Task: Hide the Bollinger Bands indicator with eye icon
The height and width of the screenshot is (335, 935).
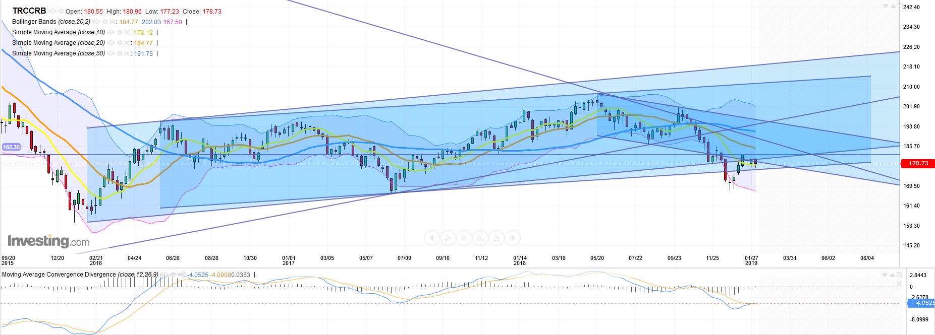Action: [96, 22]
